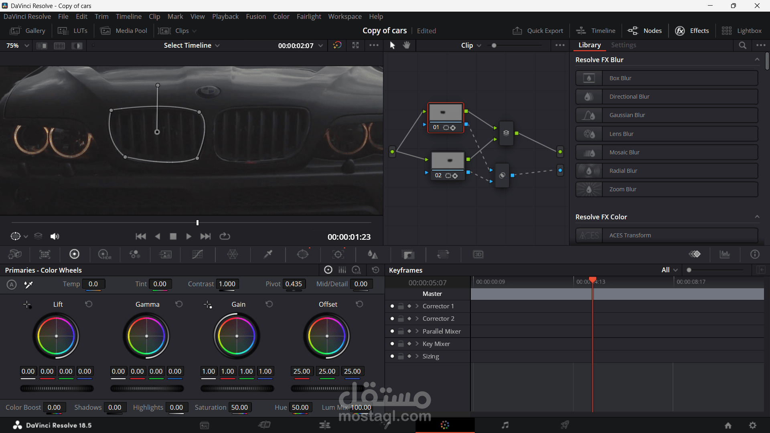Click the Gain master wheel slider
The width and height of the screenshot is (770, 433).
[x=237, y=388]
